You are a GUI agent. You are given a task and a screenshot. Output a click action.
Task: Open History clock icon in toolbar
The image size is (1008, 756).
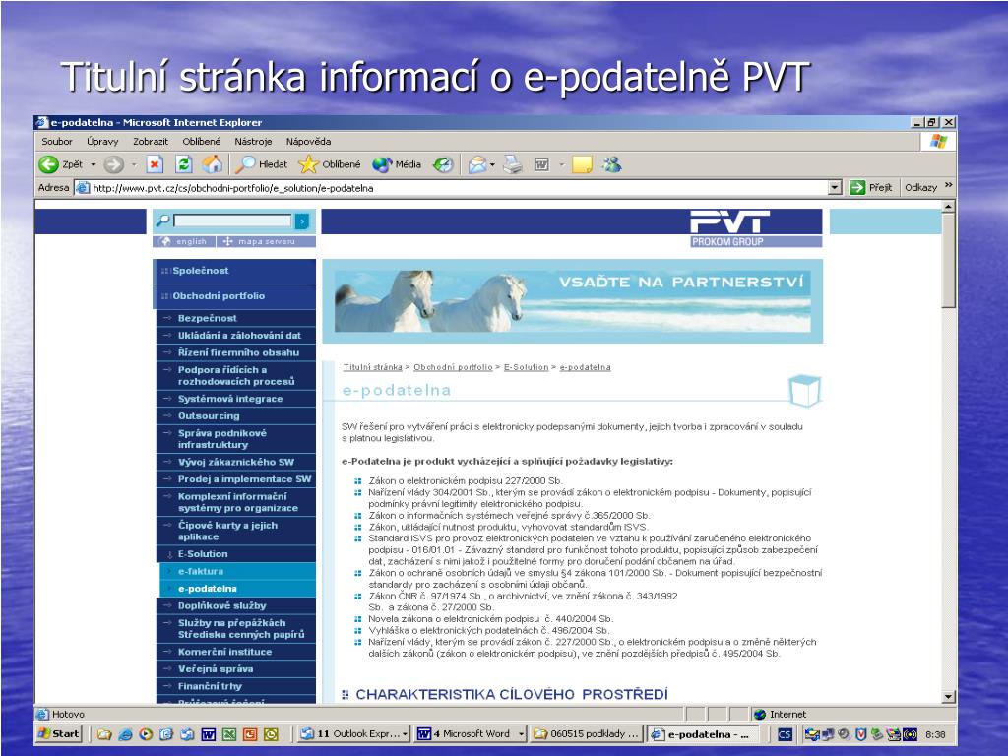pos(443,164)
